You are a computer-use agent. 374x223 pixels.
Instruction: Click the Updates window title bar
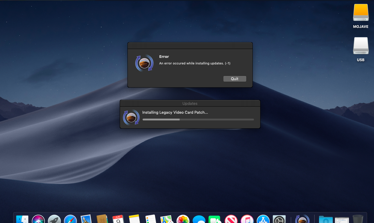point(190,103)
